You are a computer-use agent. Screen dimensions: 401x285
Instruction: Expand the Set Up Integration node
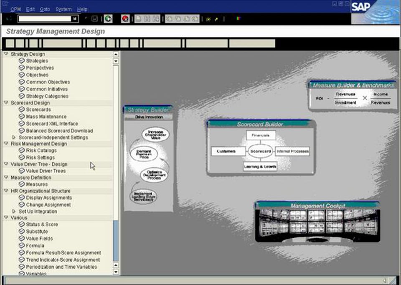(x=14, y=212)
